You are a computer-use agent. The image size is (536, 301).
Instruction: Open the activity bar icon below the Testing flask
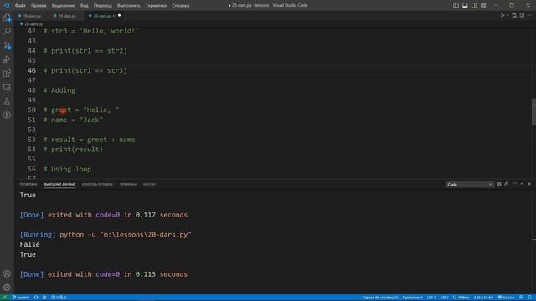(x=7, y=115)
